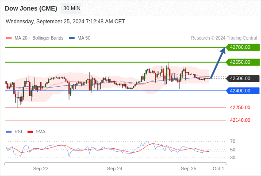Click the 42650.00 resistance price tag
Screen dimensions: 261x176
(x=242, y=62)
